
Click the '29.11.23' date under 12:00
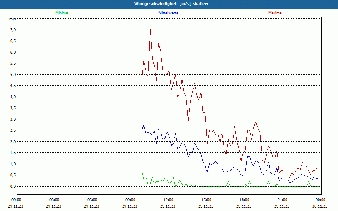[168, 206]
